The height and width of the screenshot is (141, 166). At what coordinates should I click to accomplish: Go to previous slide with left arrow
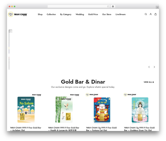[149, 67]
